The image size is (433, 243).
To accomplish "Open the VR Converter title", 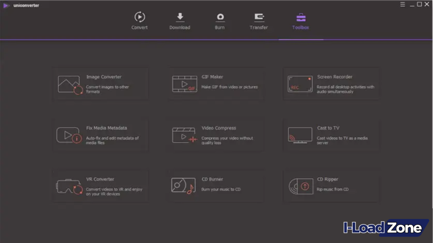I will tap(100, 179).
